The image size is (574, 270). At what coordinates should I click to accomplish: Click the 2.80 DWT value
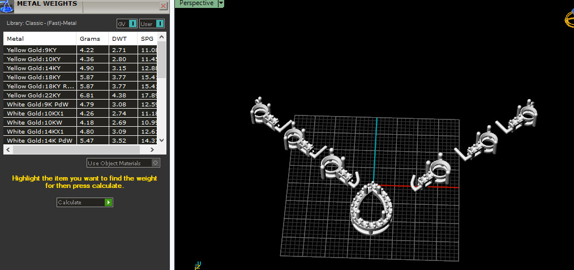click(119, 59)
